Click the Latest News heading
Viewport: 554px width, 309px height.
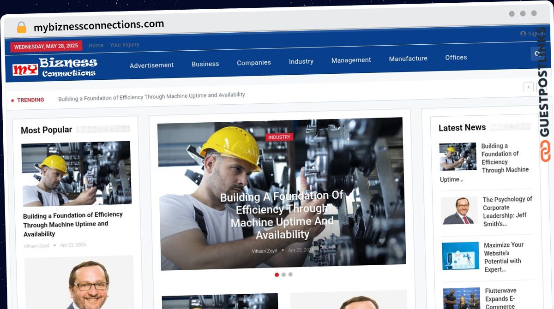pyautogui.click(x=462, y=128)
